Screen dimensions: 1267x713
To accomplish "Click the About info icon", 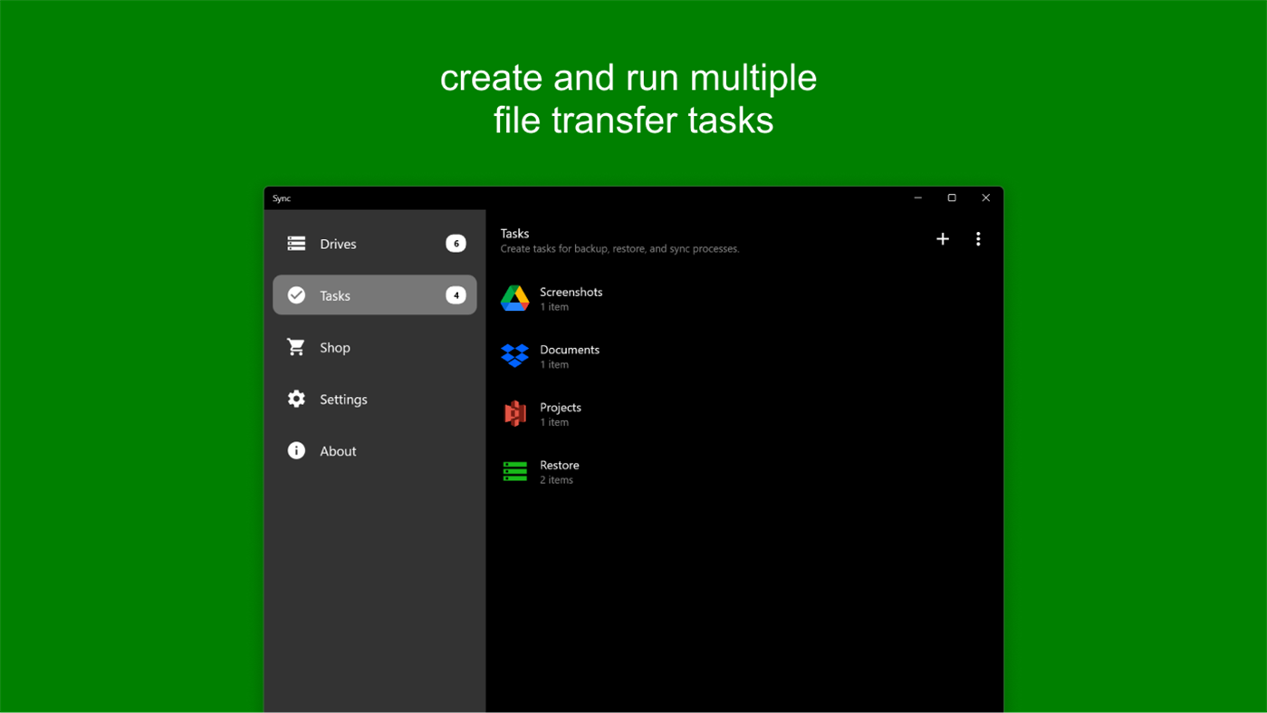I will 296,450.
